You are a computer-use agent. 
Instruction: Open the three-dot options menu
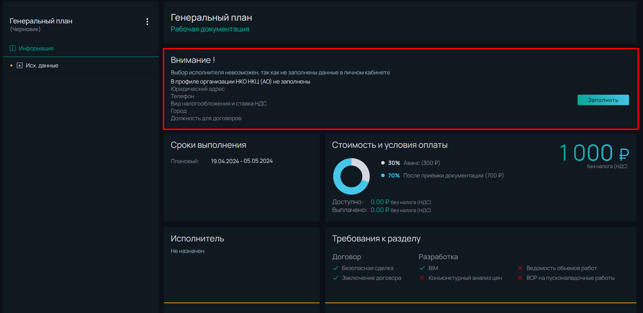tap(147, 22)
